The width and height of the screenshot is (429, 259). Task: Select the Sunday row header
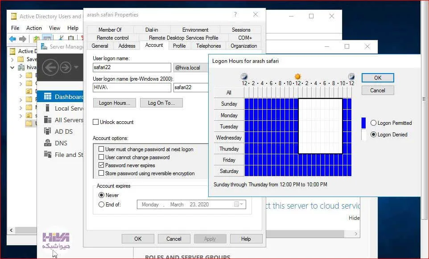pos(229,104)
